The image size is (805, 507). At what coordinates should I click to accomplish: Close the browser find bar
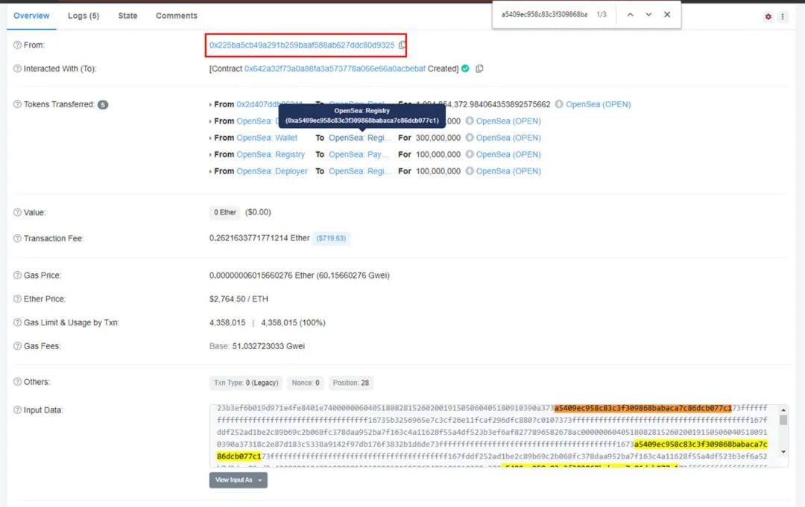(667, 15)
